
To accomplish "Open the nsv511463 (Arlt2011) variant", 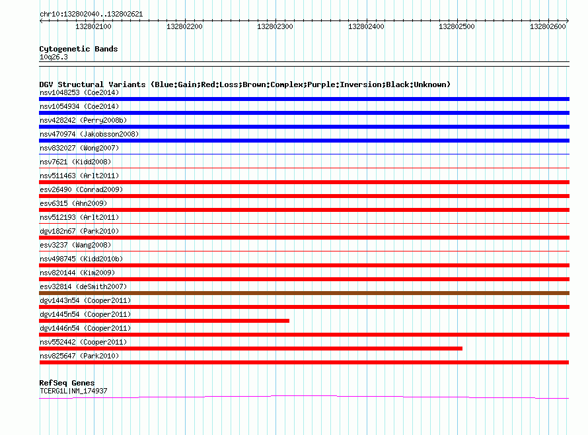I will 79,176.
